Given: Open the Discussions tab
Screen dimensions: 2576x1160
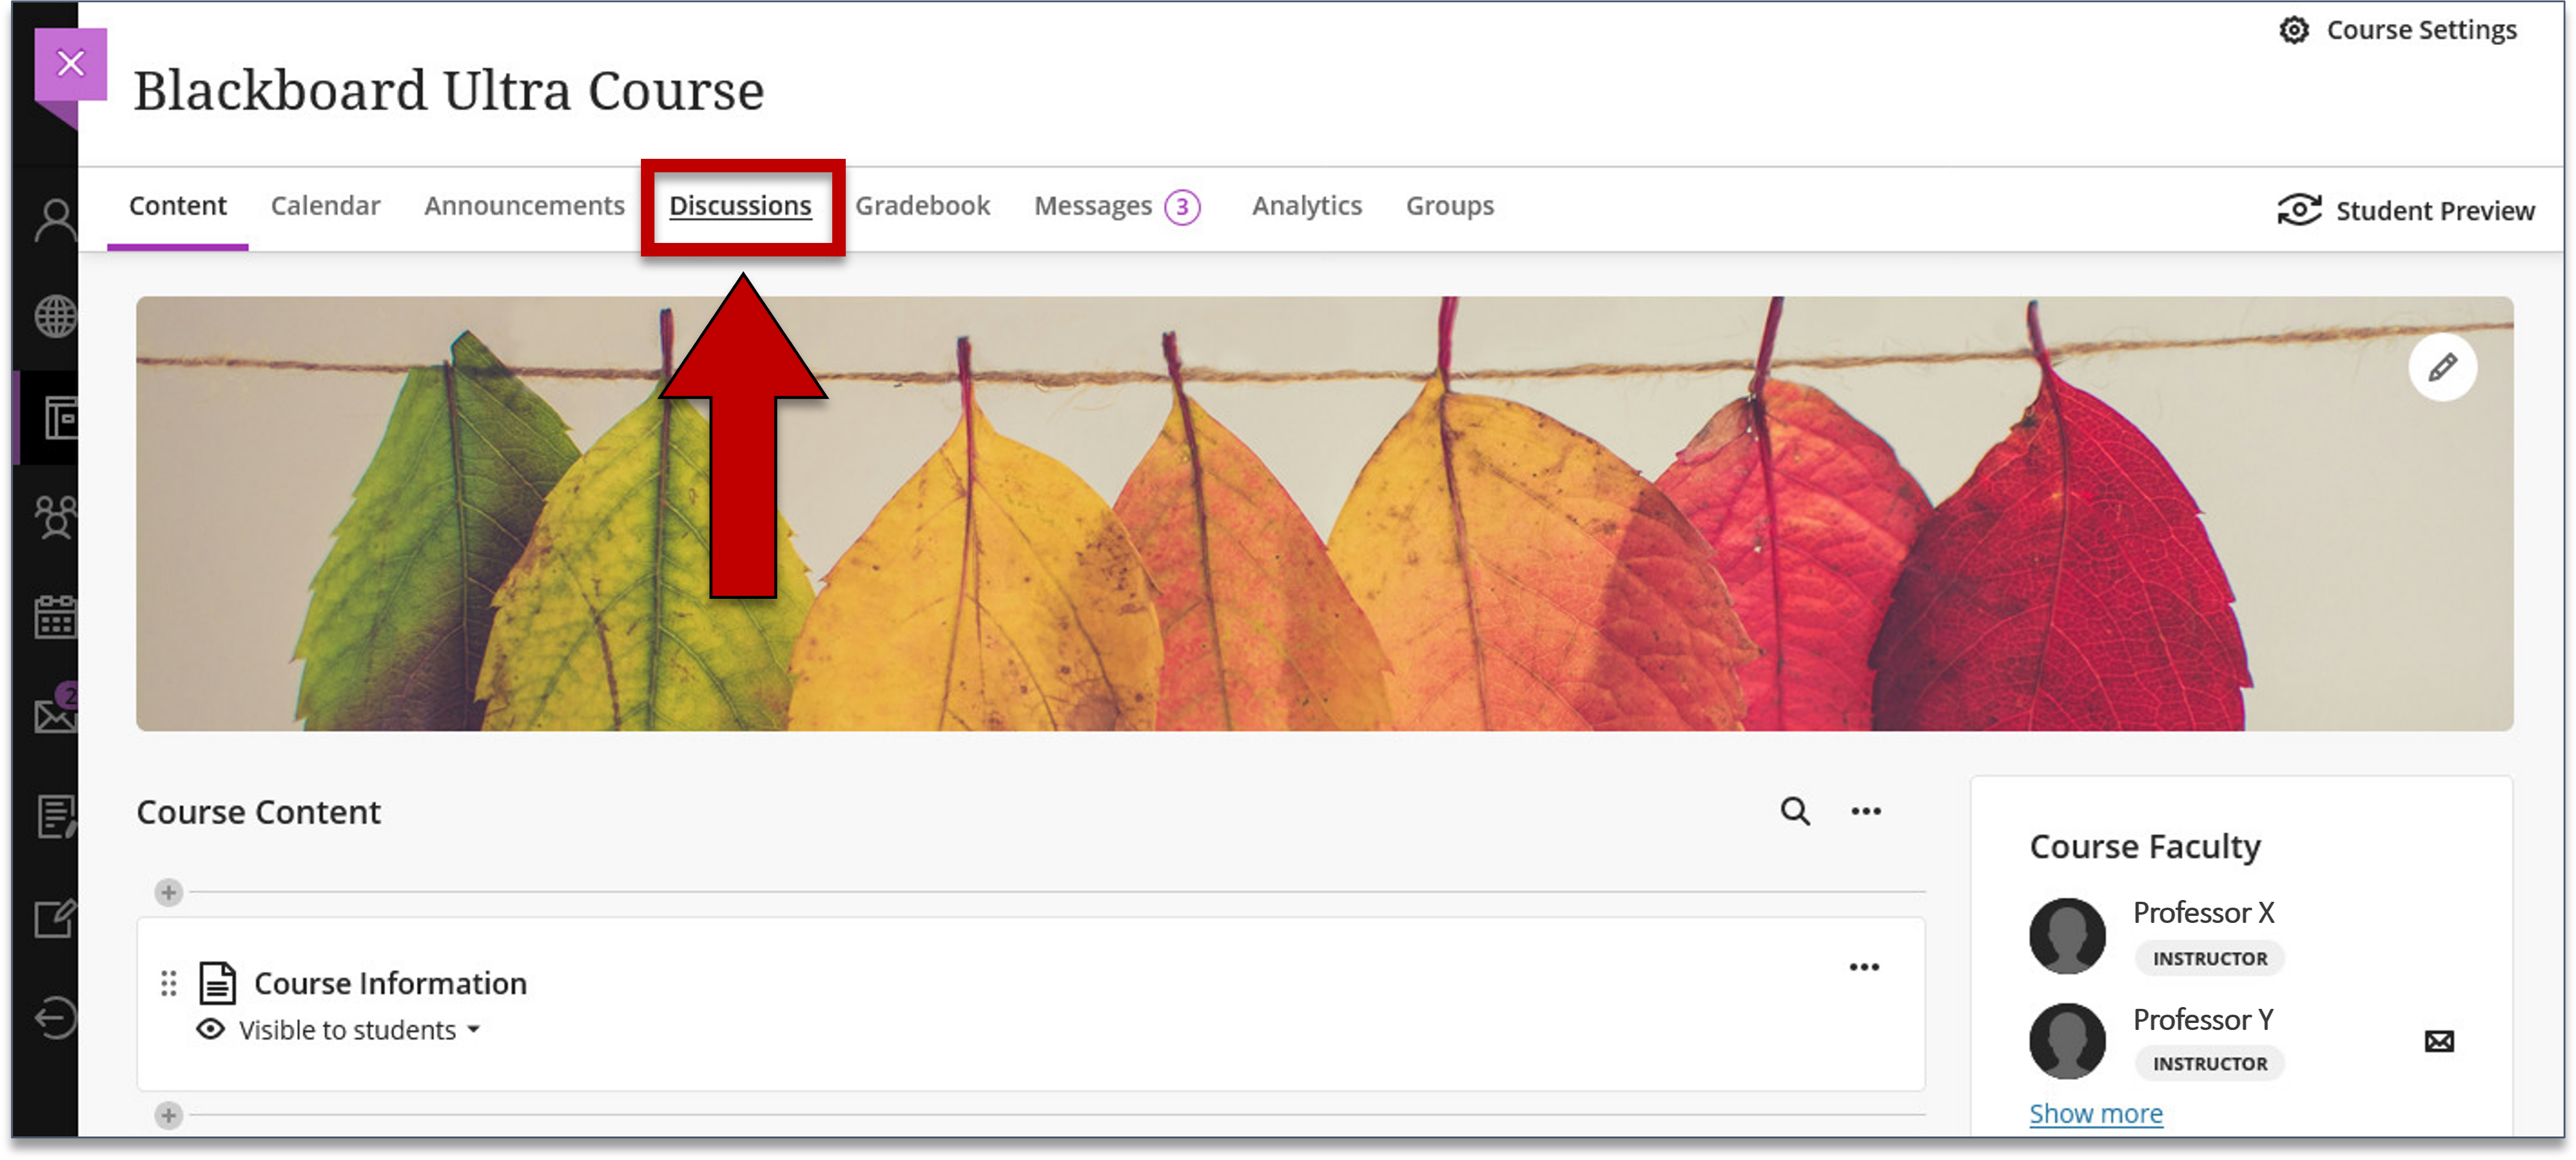Looking at the screenshot, I should click(740, 206).
